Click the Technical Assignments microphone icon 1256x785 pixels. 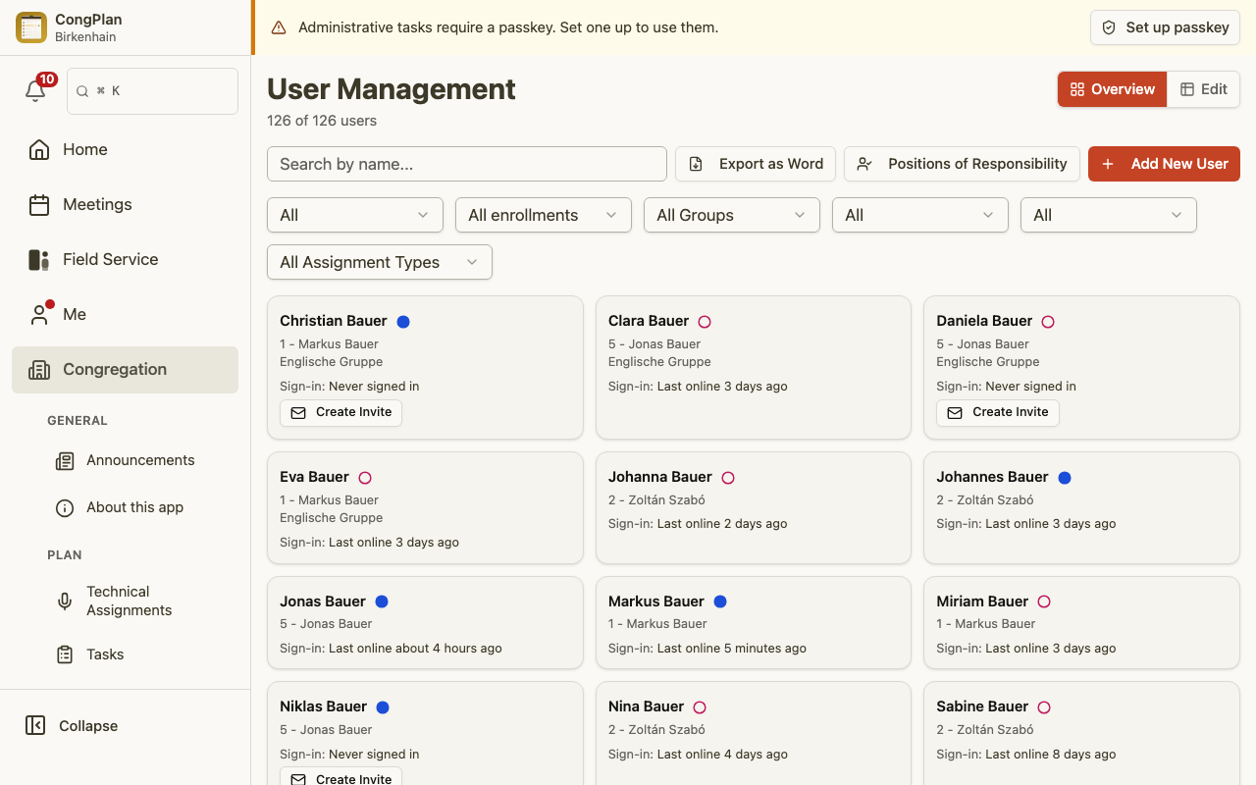65,601
